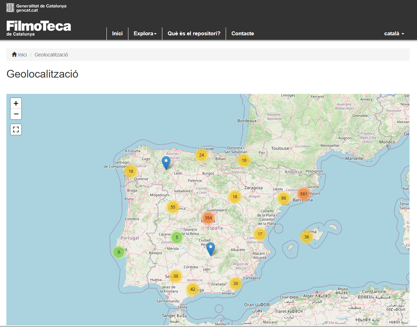Open the Generalitat de Catalunya gencat.cat logo
Image resolution: width=417 pixels, height=327 pixels.
tap(36, 8)
